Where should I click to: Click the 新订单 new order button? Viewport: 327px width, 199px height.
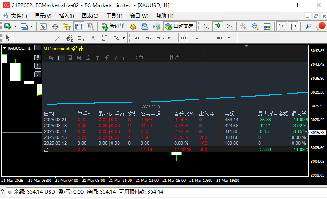click(x=113, y=26)
